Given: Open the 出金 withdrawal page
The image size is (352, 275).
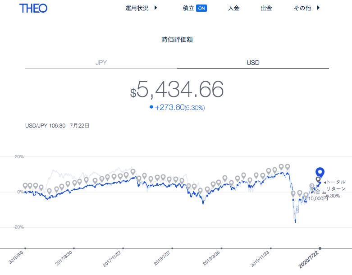Looking at the screenshot, I should (266, 8).
